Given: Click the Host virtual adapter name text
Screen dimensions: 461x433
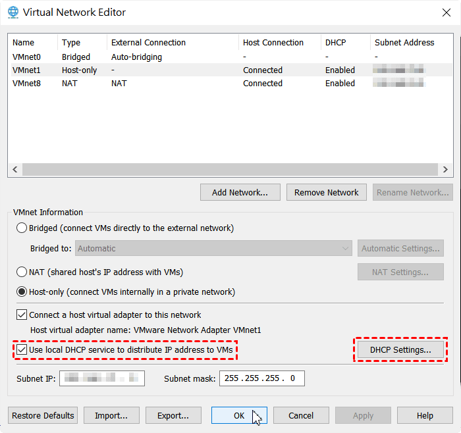Looking at the screenshot, I should click(146, 330).
